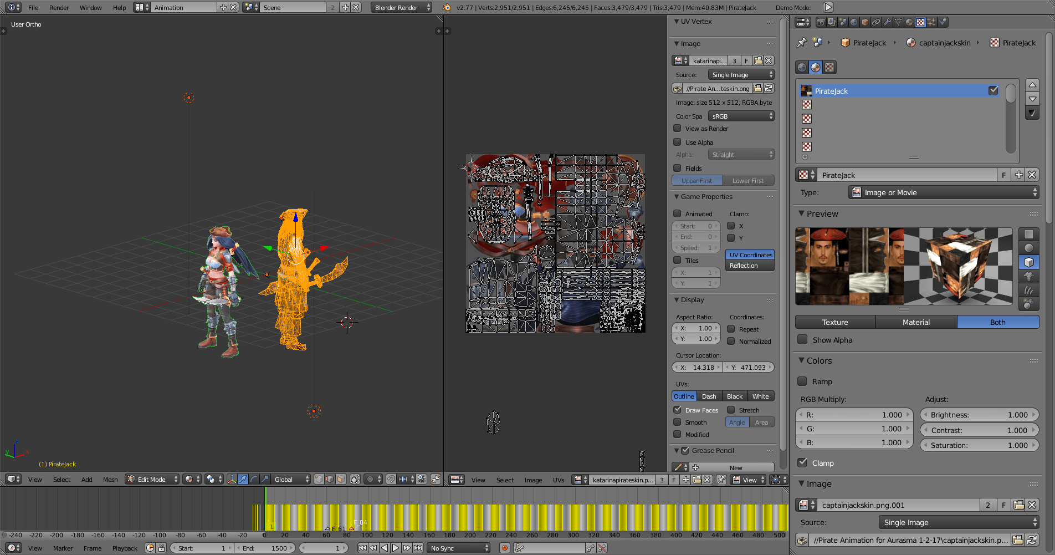Select the Render properties tab camera icon
1055x555 pixels.
coord(821,22)
